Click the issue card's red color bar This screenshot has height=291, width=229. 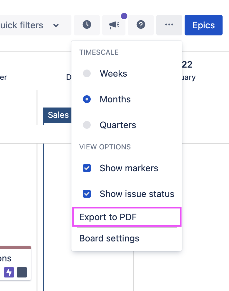pos(15,248)
